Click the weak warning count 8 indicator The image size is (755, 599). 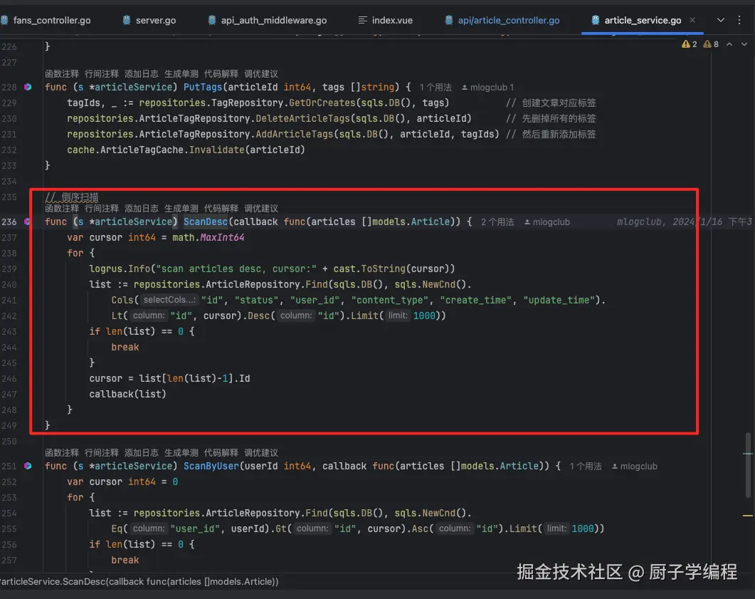click(x=711, y=44)
